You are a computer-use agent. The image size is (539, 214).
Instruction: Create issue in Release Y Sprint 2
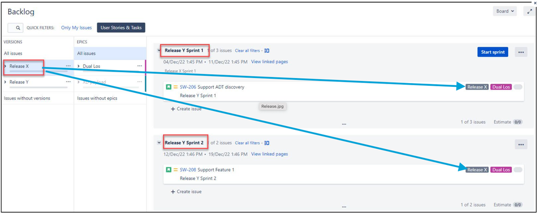click(186, 191)
